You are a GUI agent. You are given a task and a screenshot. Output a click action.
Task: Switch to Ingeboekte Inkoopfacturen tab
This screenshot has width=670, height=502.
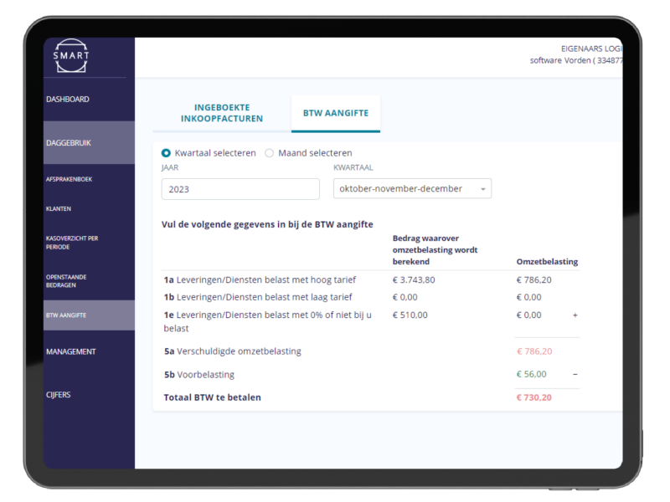coord(222,113)
